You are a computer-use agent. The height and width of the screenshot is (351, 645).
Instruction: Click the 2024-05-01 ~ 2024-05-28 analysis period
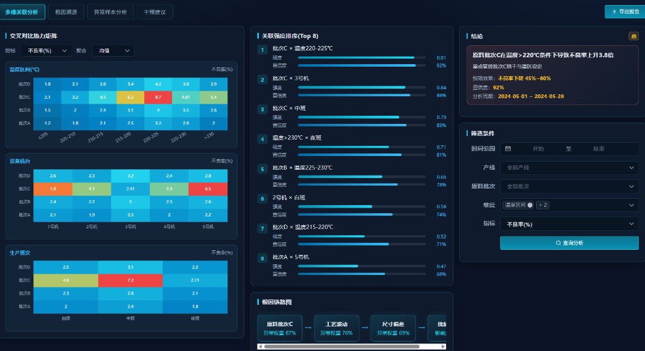(531, 97)
